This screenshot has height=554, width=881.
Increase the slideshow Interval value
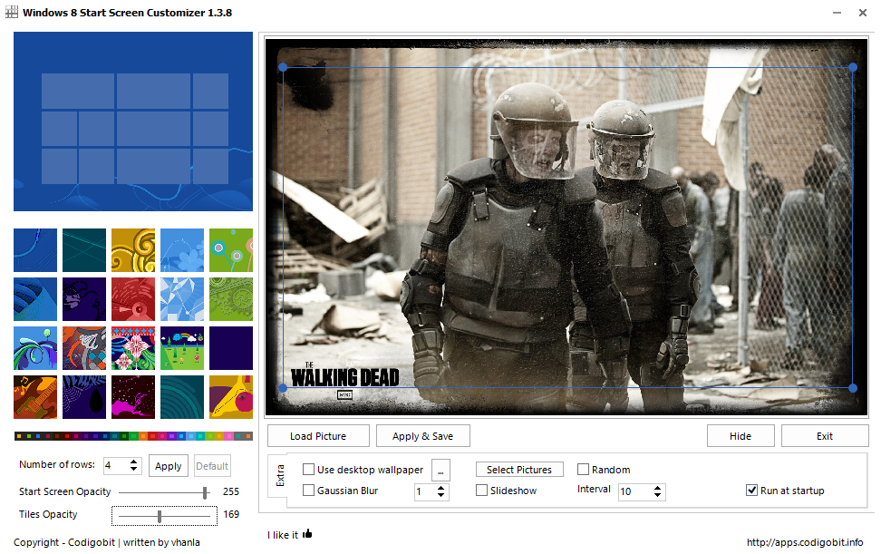click(658, 488)
